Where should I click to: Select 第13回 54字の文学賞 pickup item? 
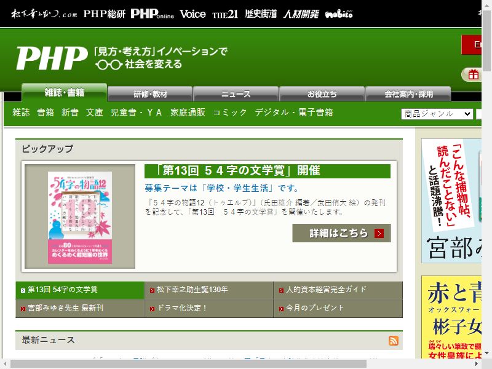click(80, 290)
